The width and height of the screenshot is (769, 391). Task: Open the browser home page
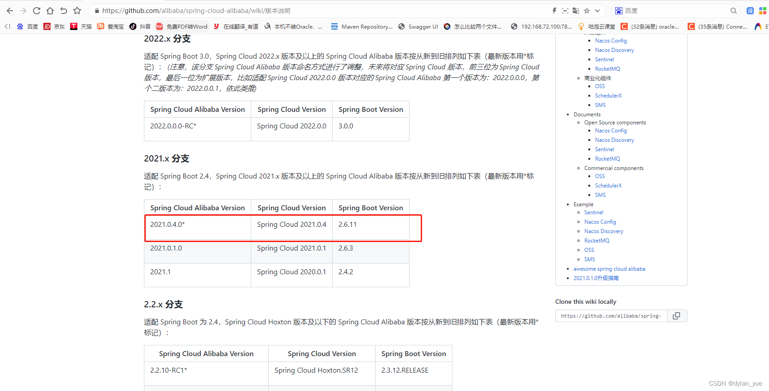[50, 11]
